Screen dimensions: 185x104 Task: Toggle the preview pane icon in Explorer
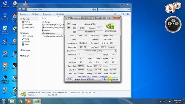click(x=123, y=14)
